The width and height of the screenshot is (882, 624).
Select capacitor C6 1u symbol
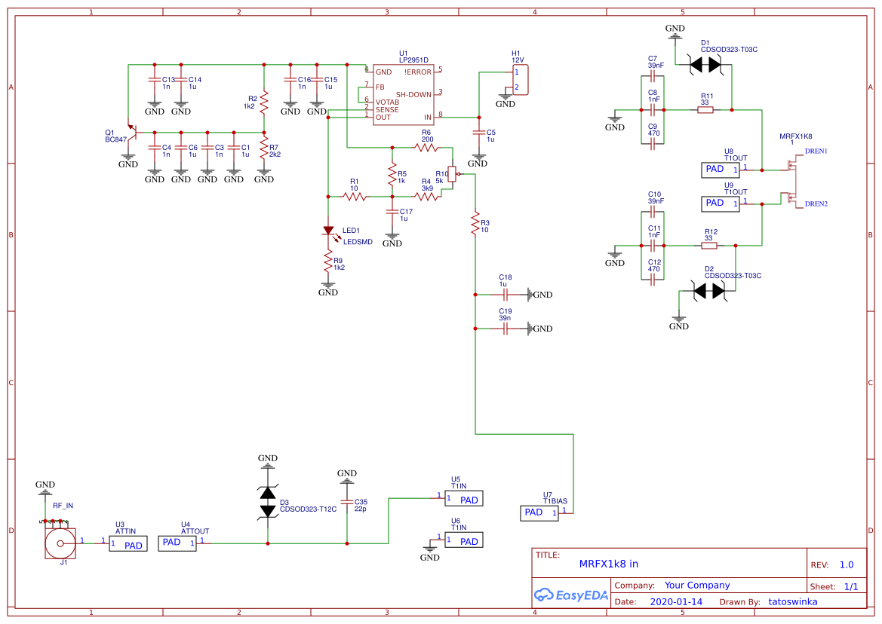click(x=181, y=148)
